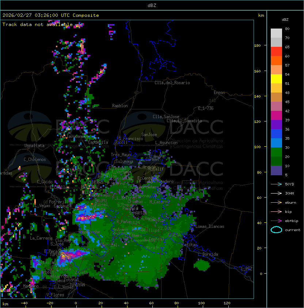Click the 'current' legend label
Viewport: 304px width, 308px height.
pos(293,230)
